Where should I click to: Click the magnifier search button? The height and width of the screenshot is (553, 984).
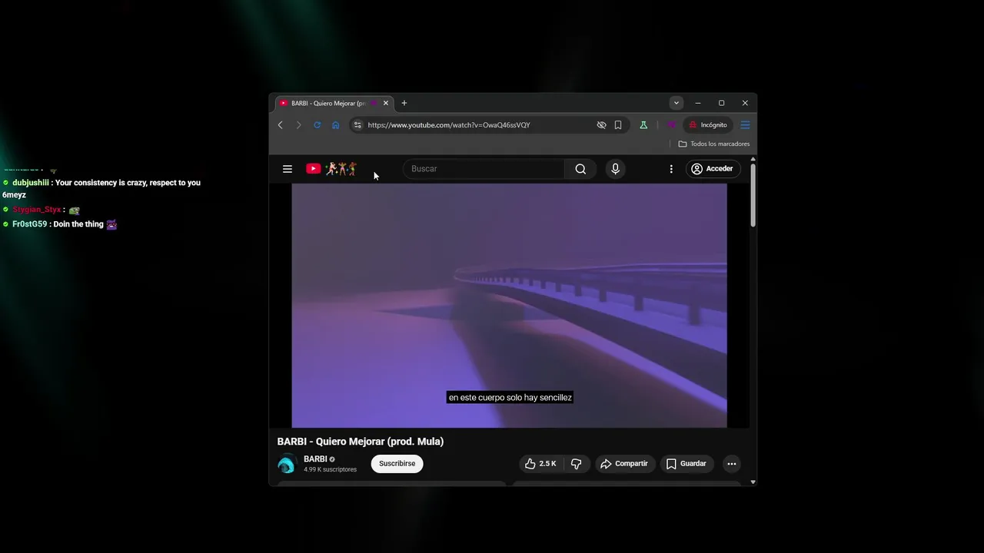(x=580, y=169)
